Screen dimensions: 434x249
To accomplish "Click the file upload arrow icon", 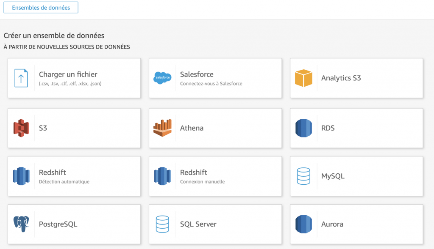I will pyautogui.click(x=21, y=78).
